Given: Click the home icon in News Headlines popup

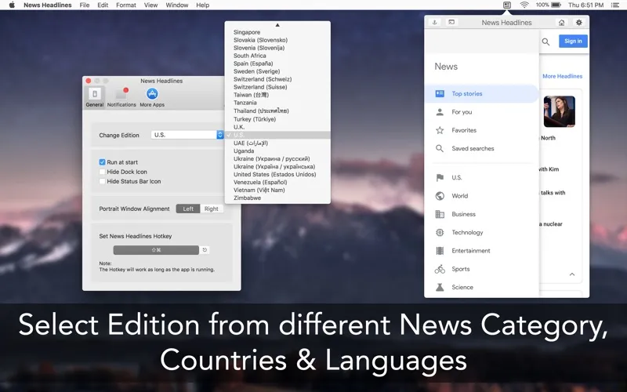Looking at the screenshot, I should [561, 23].
